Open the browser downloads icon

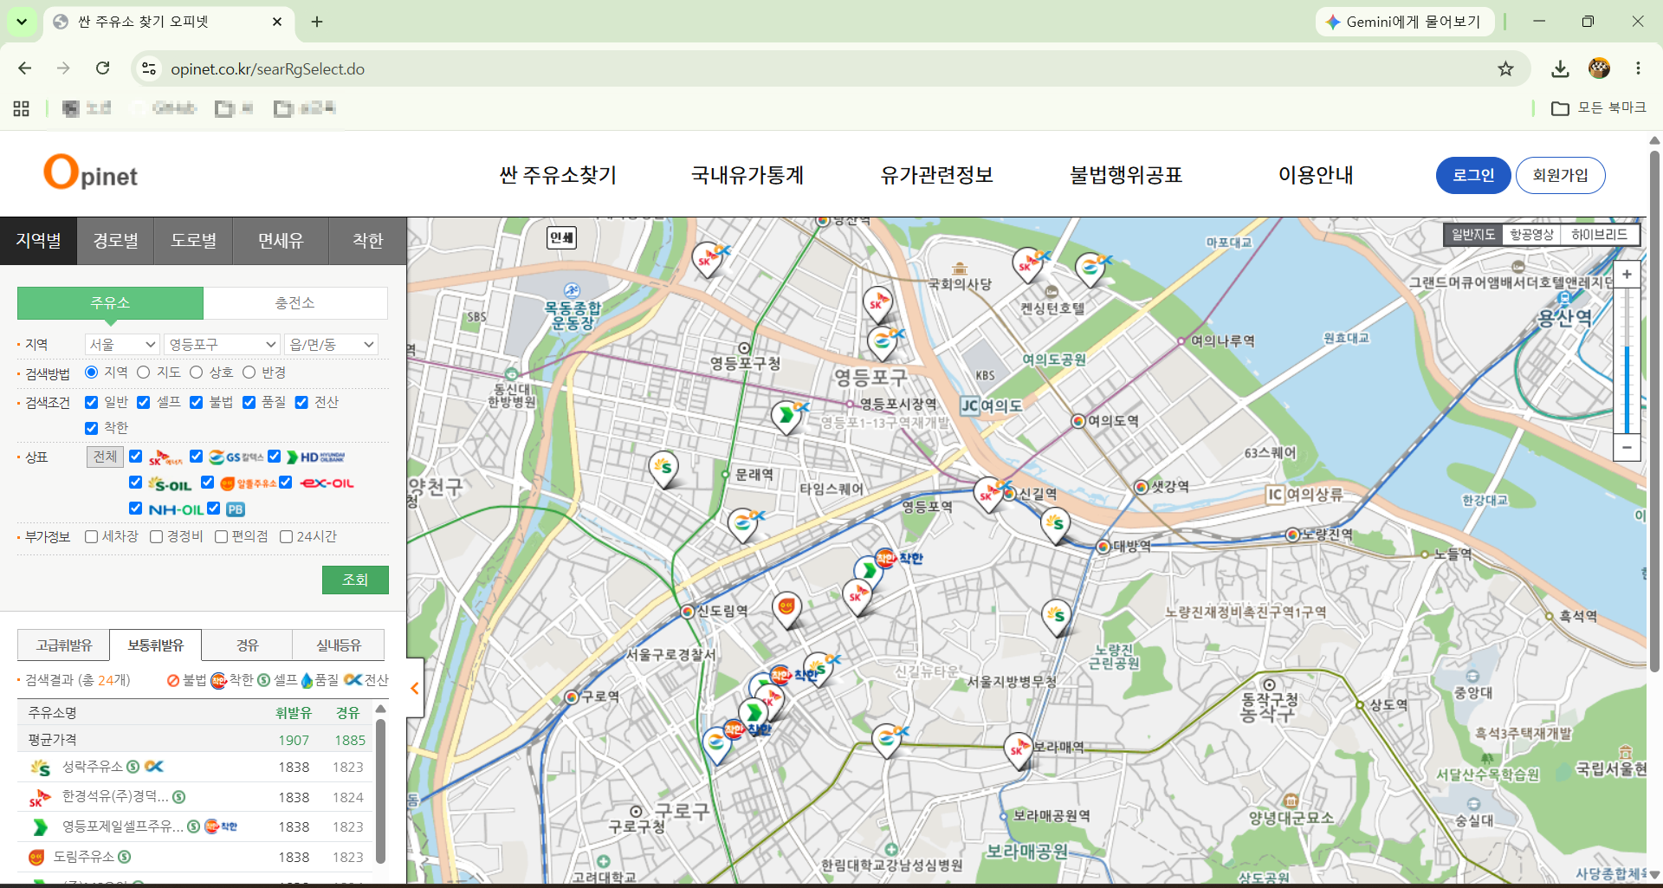pos(1560,68)
